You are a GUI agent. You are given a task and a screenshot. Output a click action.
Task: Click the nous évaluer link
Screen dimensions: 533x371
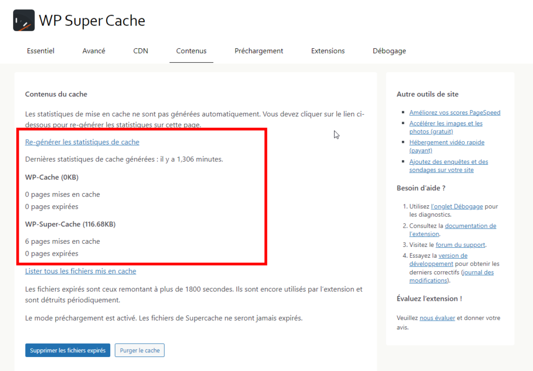pyautogui.click(x=437, y=318)
